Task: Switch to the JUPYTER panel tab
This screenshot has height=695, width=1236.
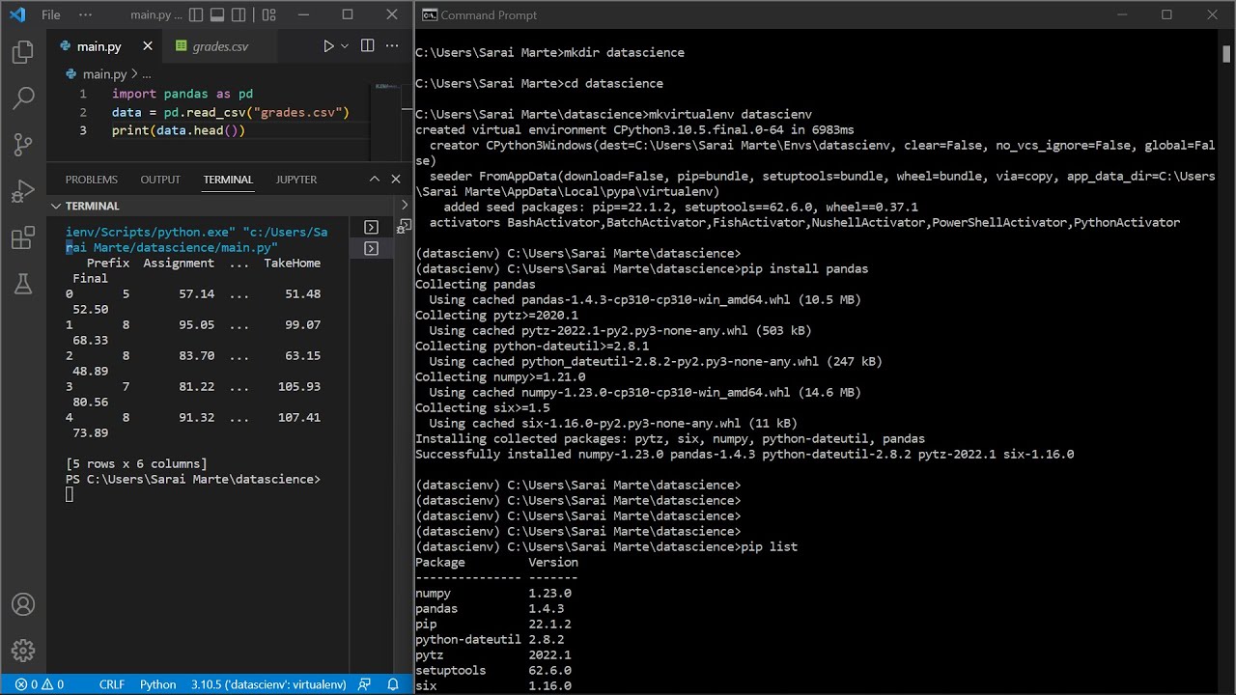Action: click(x=296, y=180)
